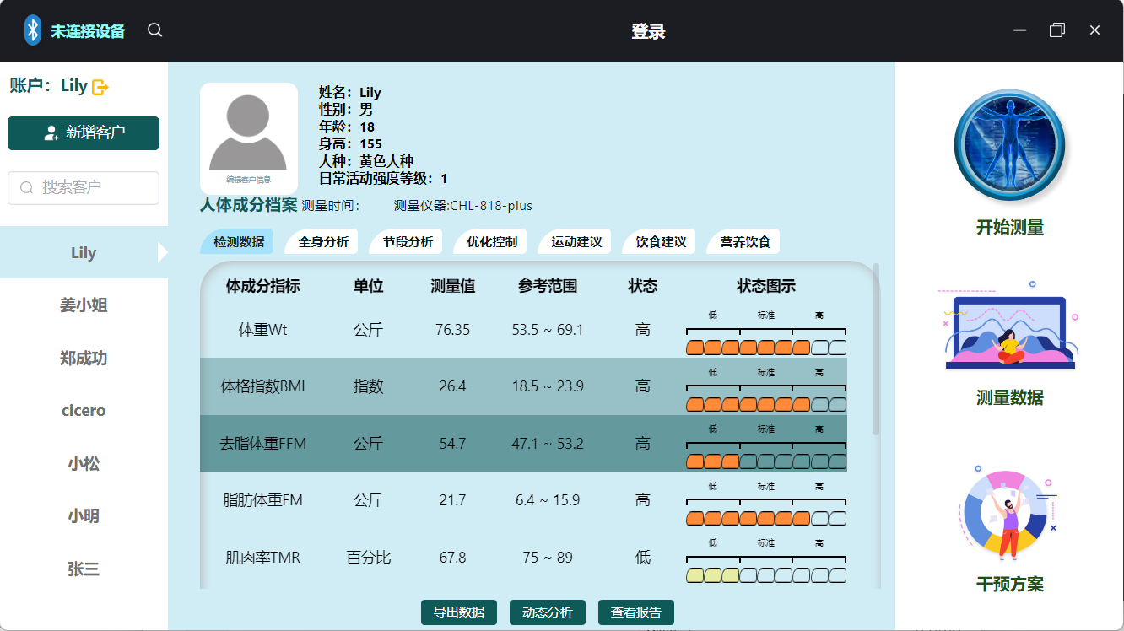Click the reference range 47.1 ~ 53.2
The width and height of the screenshot is (1124, 631).
coord(548,443)
